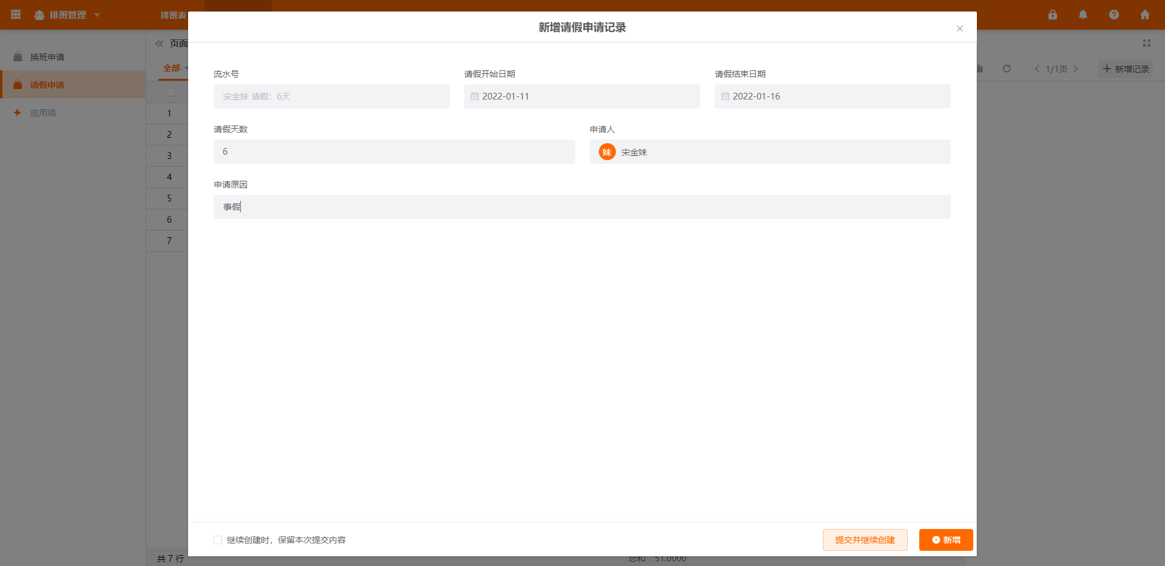Select 请假申请 in the sidebar

pyautogui.click(x=73, y=85)
